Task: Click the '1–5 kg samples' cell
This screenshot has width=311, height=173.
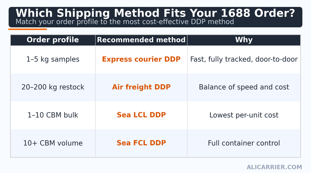Action: tap(53, 59)
